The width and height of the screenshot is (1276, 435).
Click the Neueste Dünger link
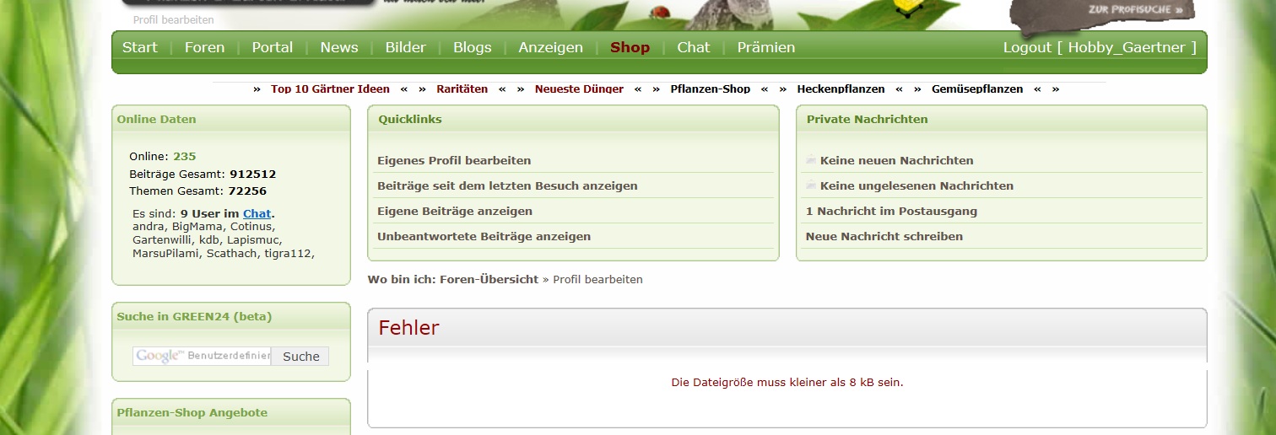click(x=579, y=89)
